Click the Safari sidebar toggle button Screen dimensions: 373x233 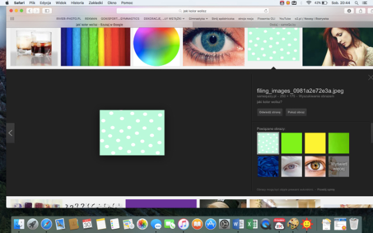(x=45, y=10)
